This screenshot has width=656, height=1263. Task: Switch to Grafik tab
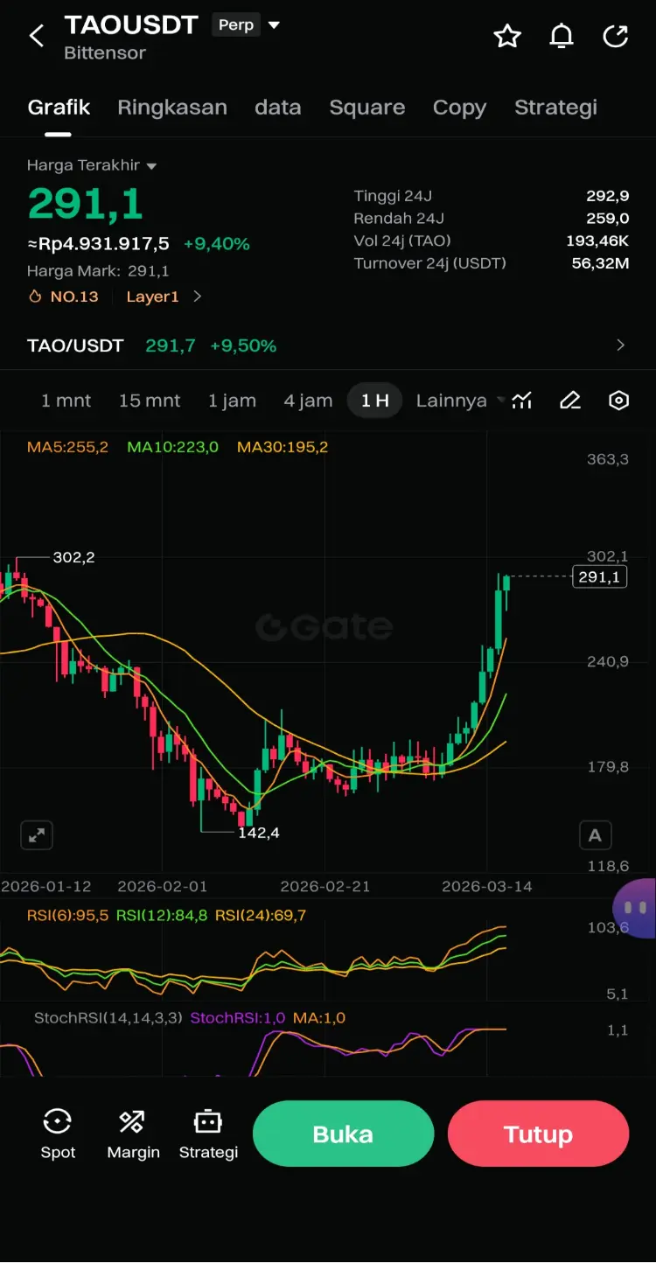59,108
